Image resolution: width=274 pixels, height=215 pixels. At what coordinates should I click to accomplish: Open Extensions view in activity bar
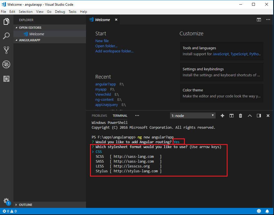point(7,79)
